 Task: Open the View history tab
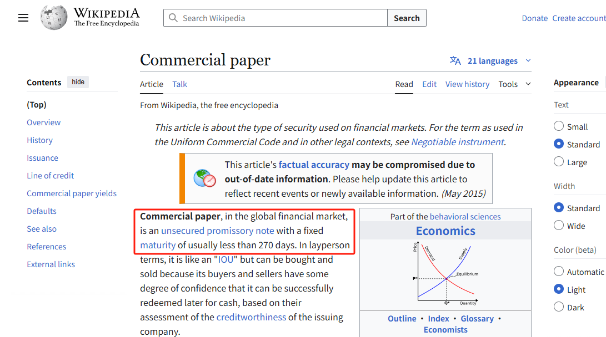point(467,84)
